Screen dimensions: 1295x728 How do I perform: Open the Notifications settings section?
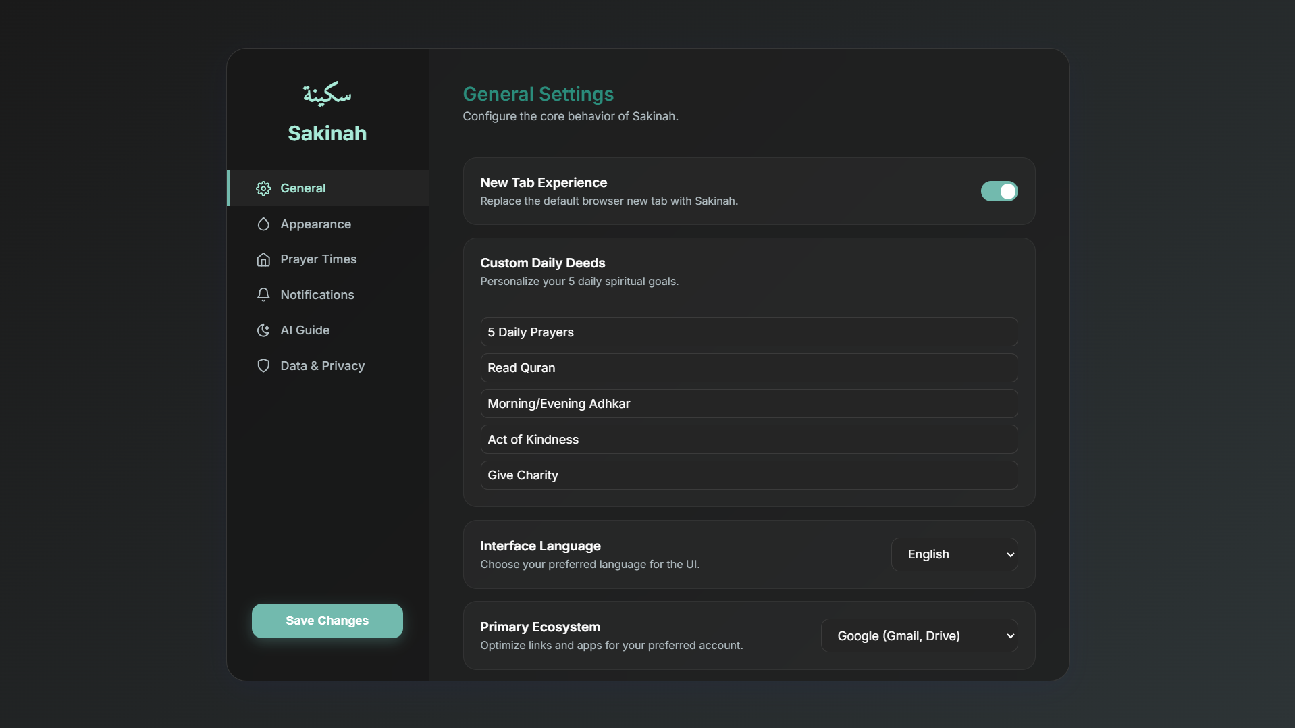(317, 294)
